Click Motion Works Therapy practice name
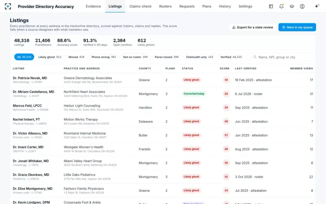The image size is (326, 204). point(81,119)
